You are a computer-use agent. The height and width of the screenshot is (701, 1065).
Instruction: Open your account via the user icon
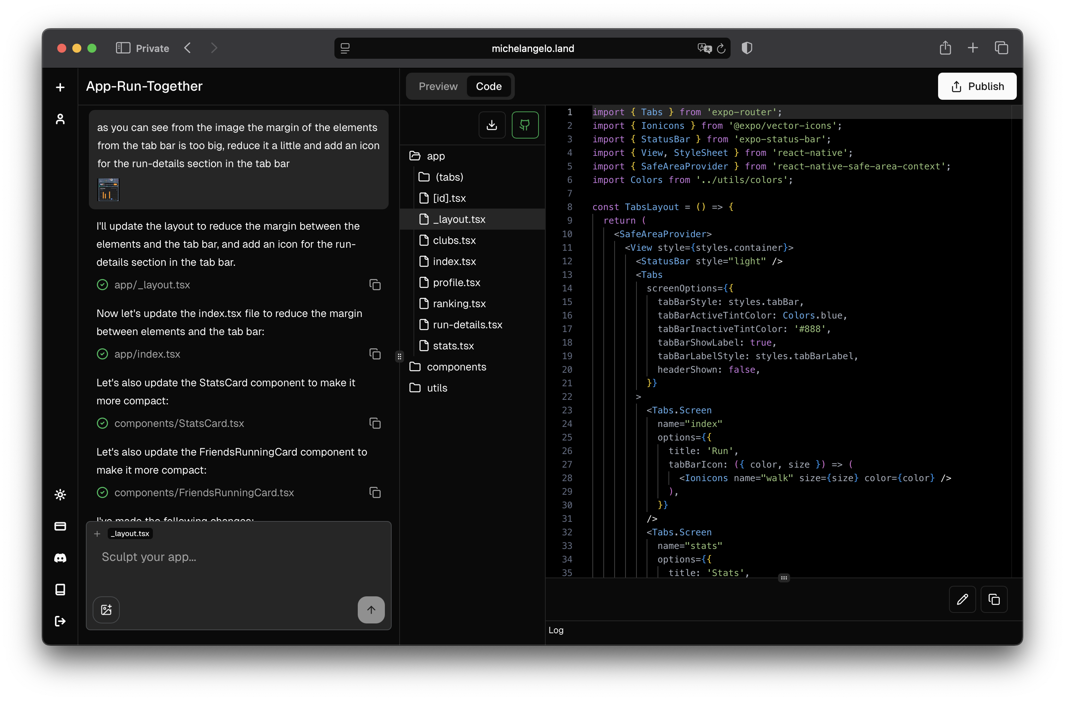pos(60,119)
